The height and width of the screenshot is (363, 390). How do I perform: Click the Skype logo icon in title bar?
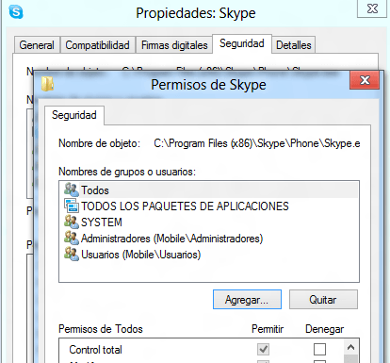point(16,12)
